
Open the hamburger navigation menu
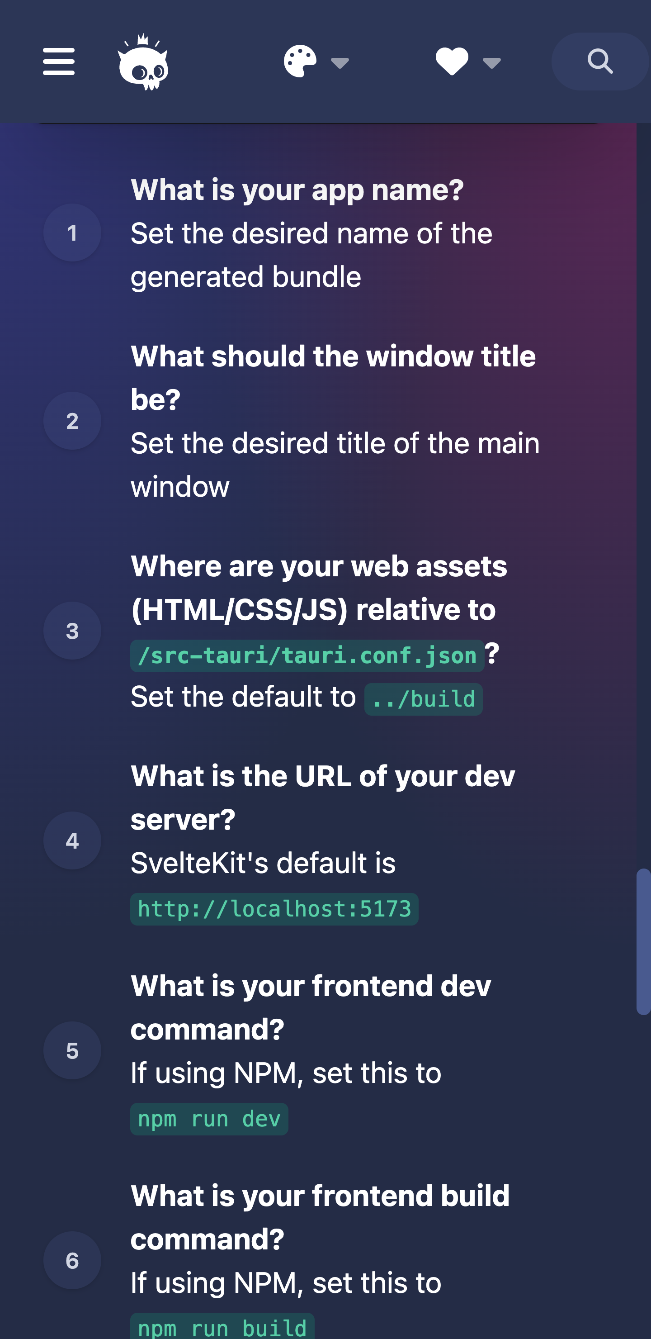pos(58,61)
